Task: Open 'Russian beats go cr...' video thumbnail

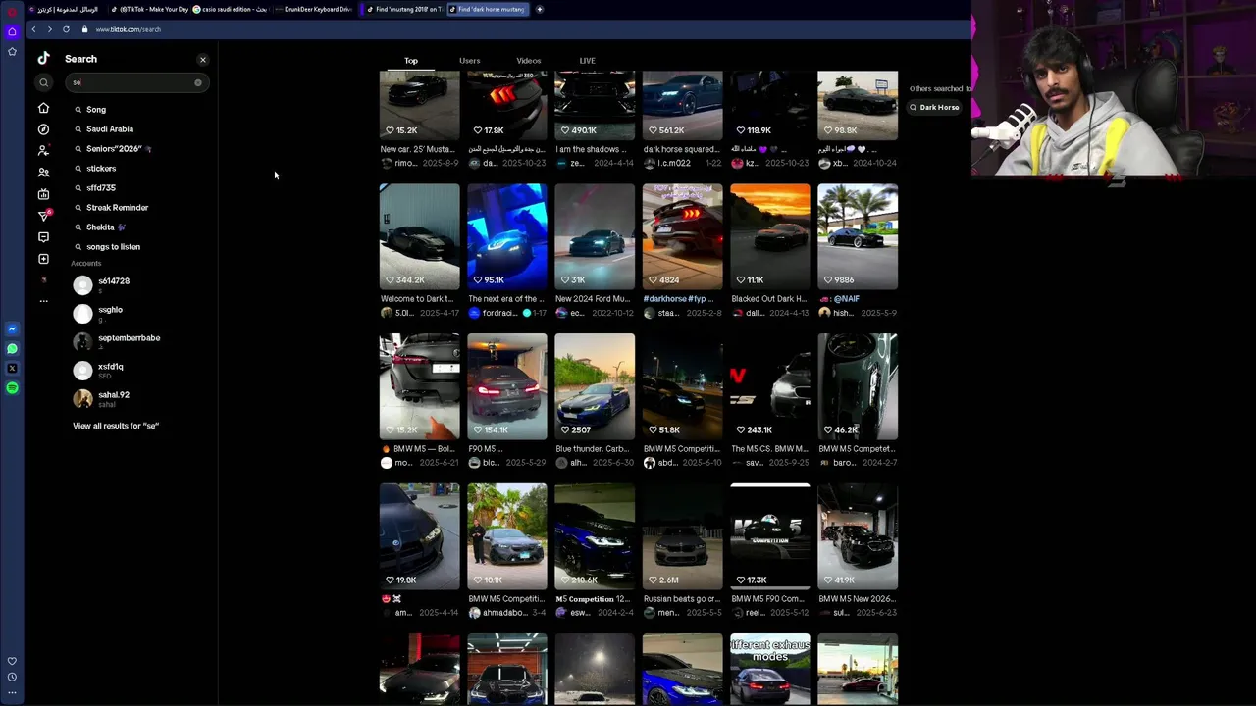Action: tap(682, 536)
